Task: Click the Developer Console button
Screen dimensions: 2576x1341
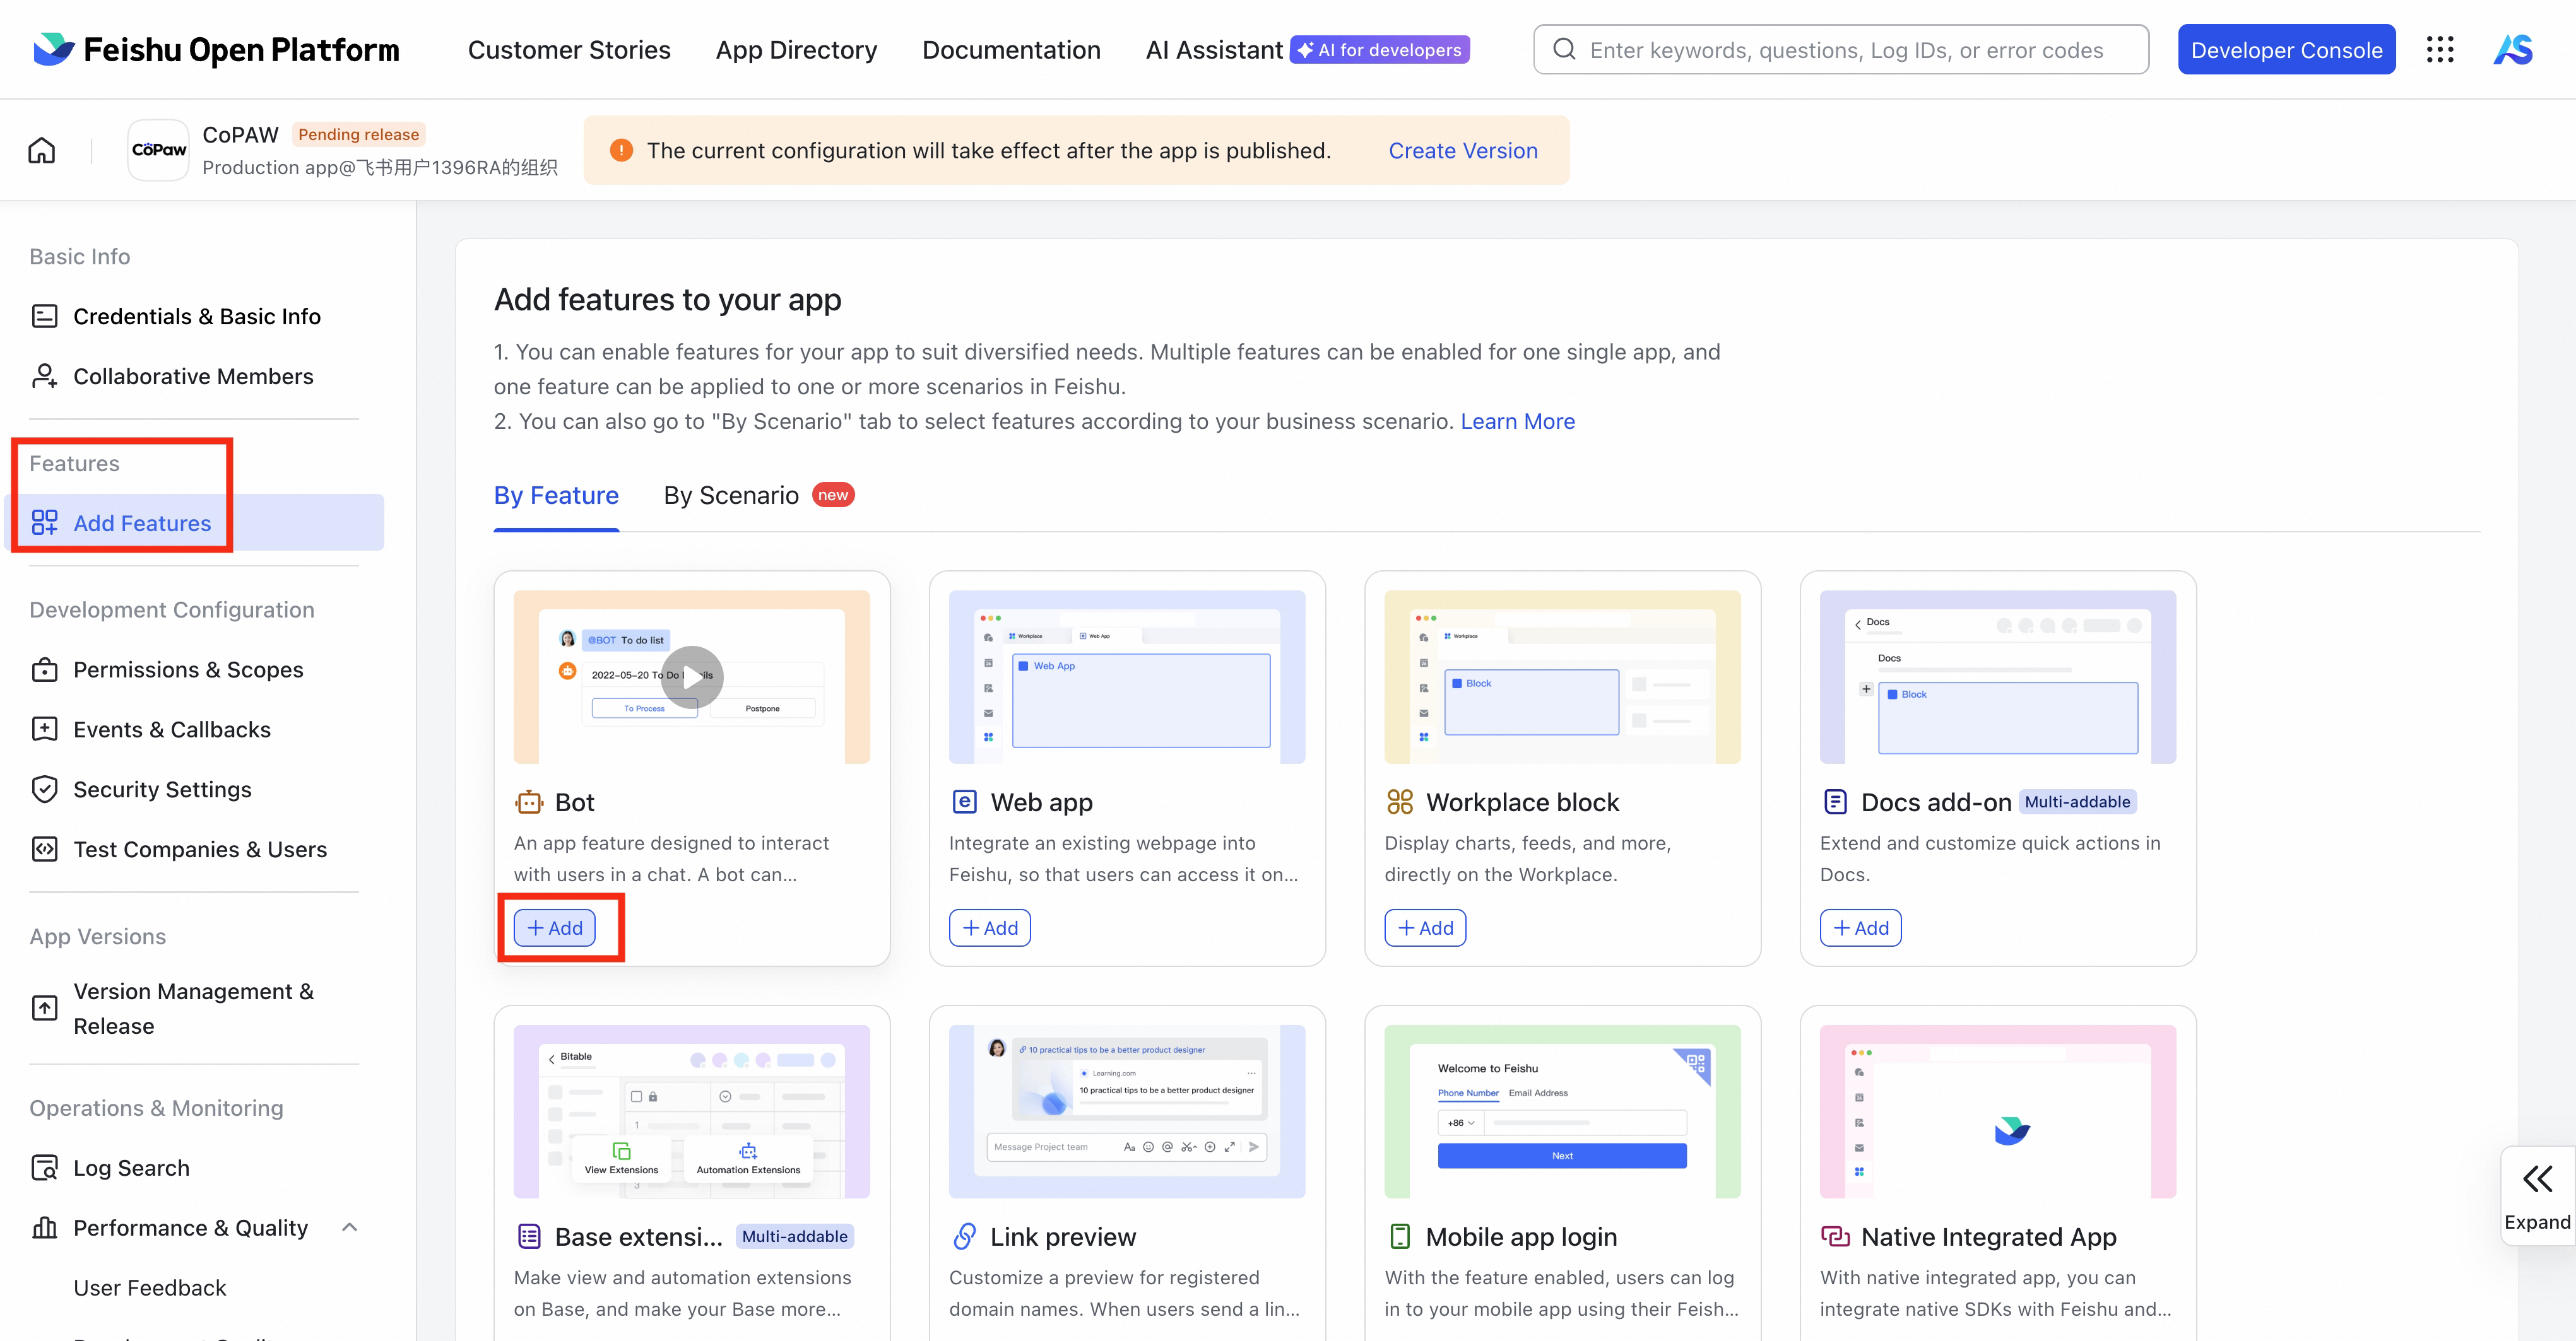Action: click(2286, 50)
